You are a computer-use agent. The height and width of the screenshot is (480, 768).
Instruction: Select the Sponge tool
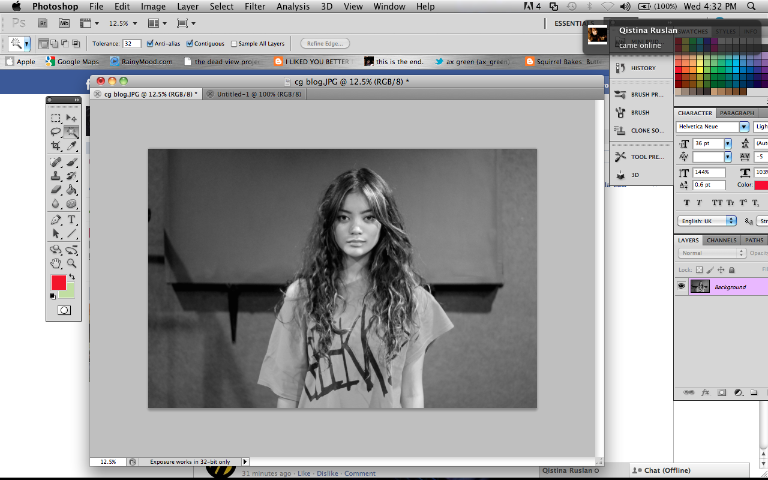pos(71,203)
